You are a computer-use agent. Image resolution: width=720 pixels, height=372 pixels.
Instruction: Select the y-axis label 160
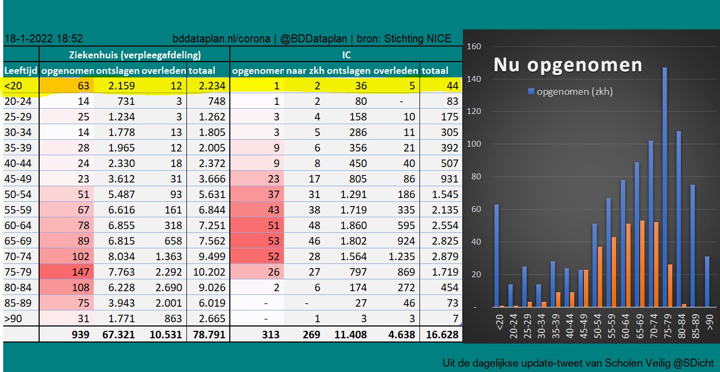(x=475, y=47)
